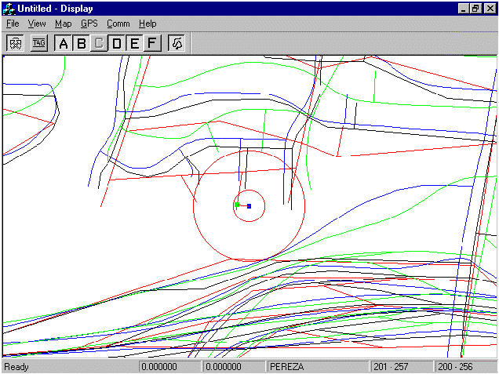This screenshot has width=499, height=374.
Task: Select the E toolbar button
Action: [134, 43]
